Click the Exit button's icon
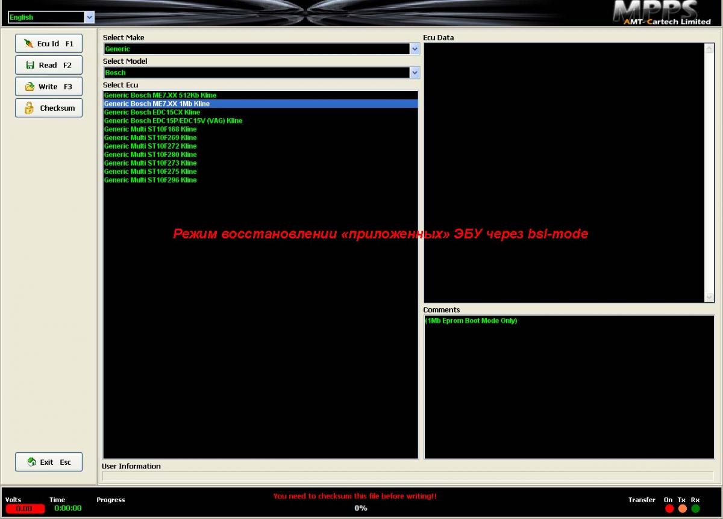The image size is (723, 519). [x=32, y=462]
